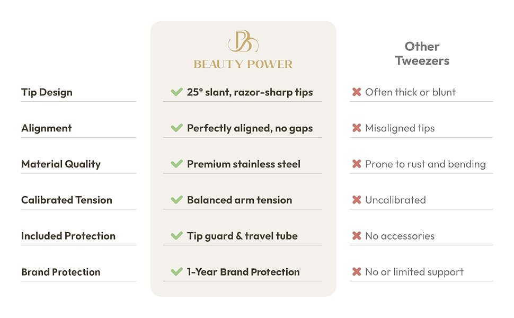Image resolution: width=514 pixels, height=318 pixels.
Task: Click checkmark beside Tip guard & travel tube
Action: tap(177, 236)
